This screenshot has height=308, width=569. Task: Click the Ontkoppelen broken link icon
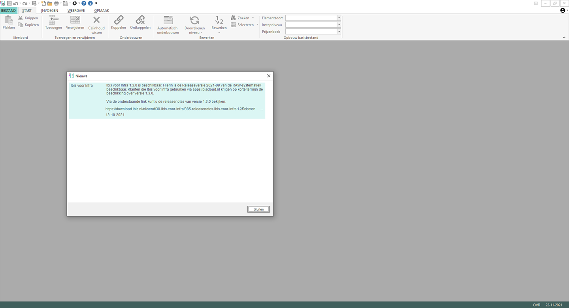coord(140,20)
